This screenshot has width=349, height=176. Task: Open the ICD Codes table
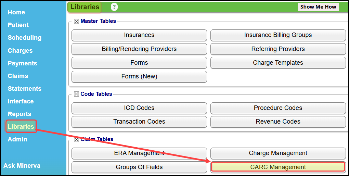pyautogui.click(x=139, y=108)
